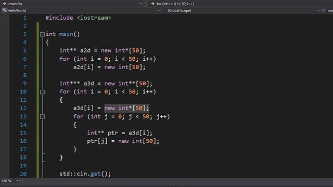Screen dimensions: 333x187
Task: Click the breakpoint margin beside line 12
Action: click(5, 109)
